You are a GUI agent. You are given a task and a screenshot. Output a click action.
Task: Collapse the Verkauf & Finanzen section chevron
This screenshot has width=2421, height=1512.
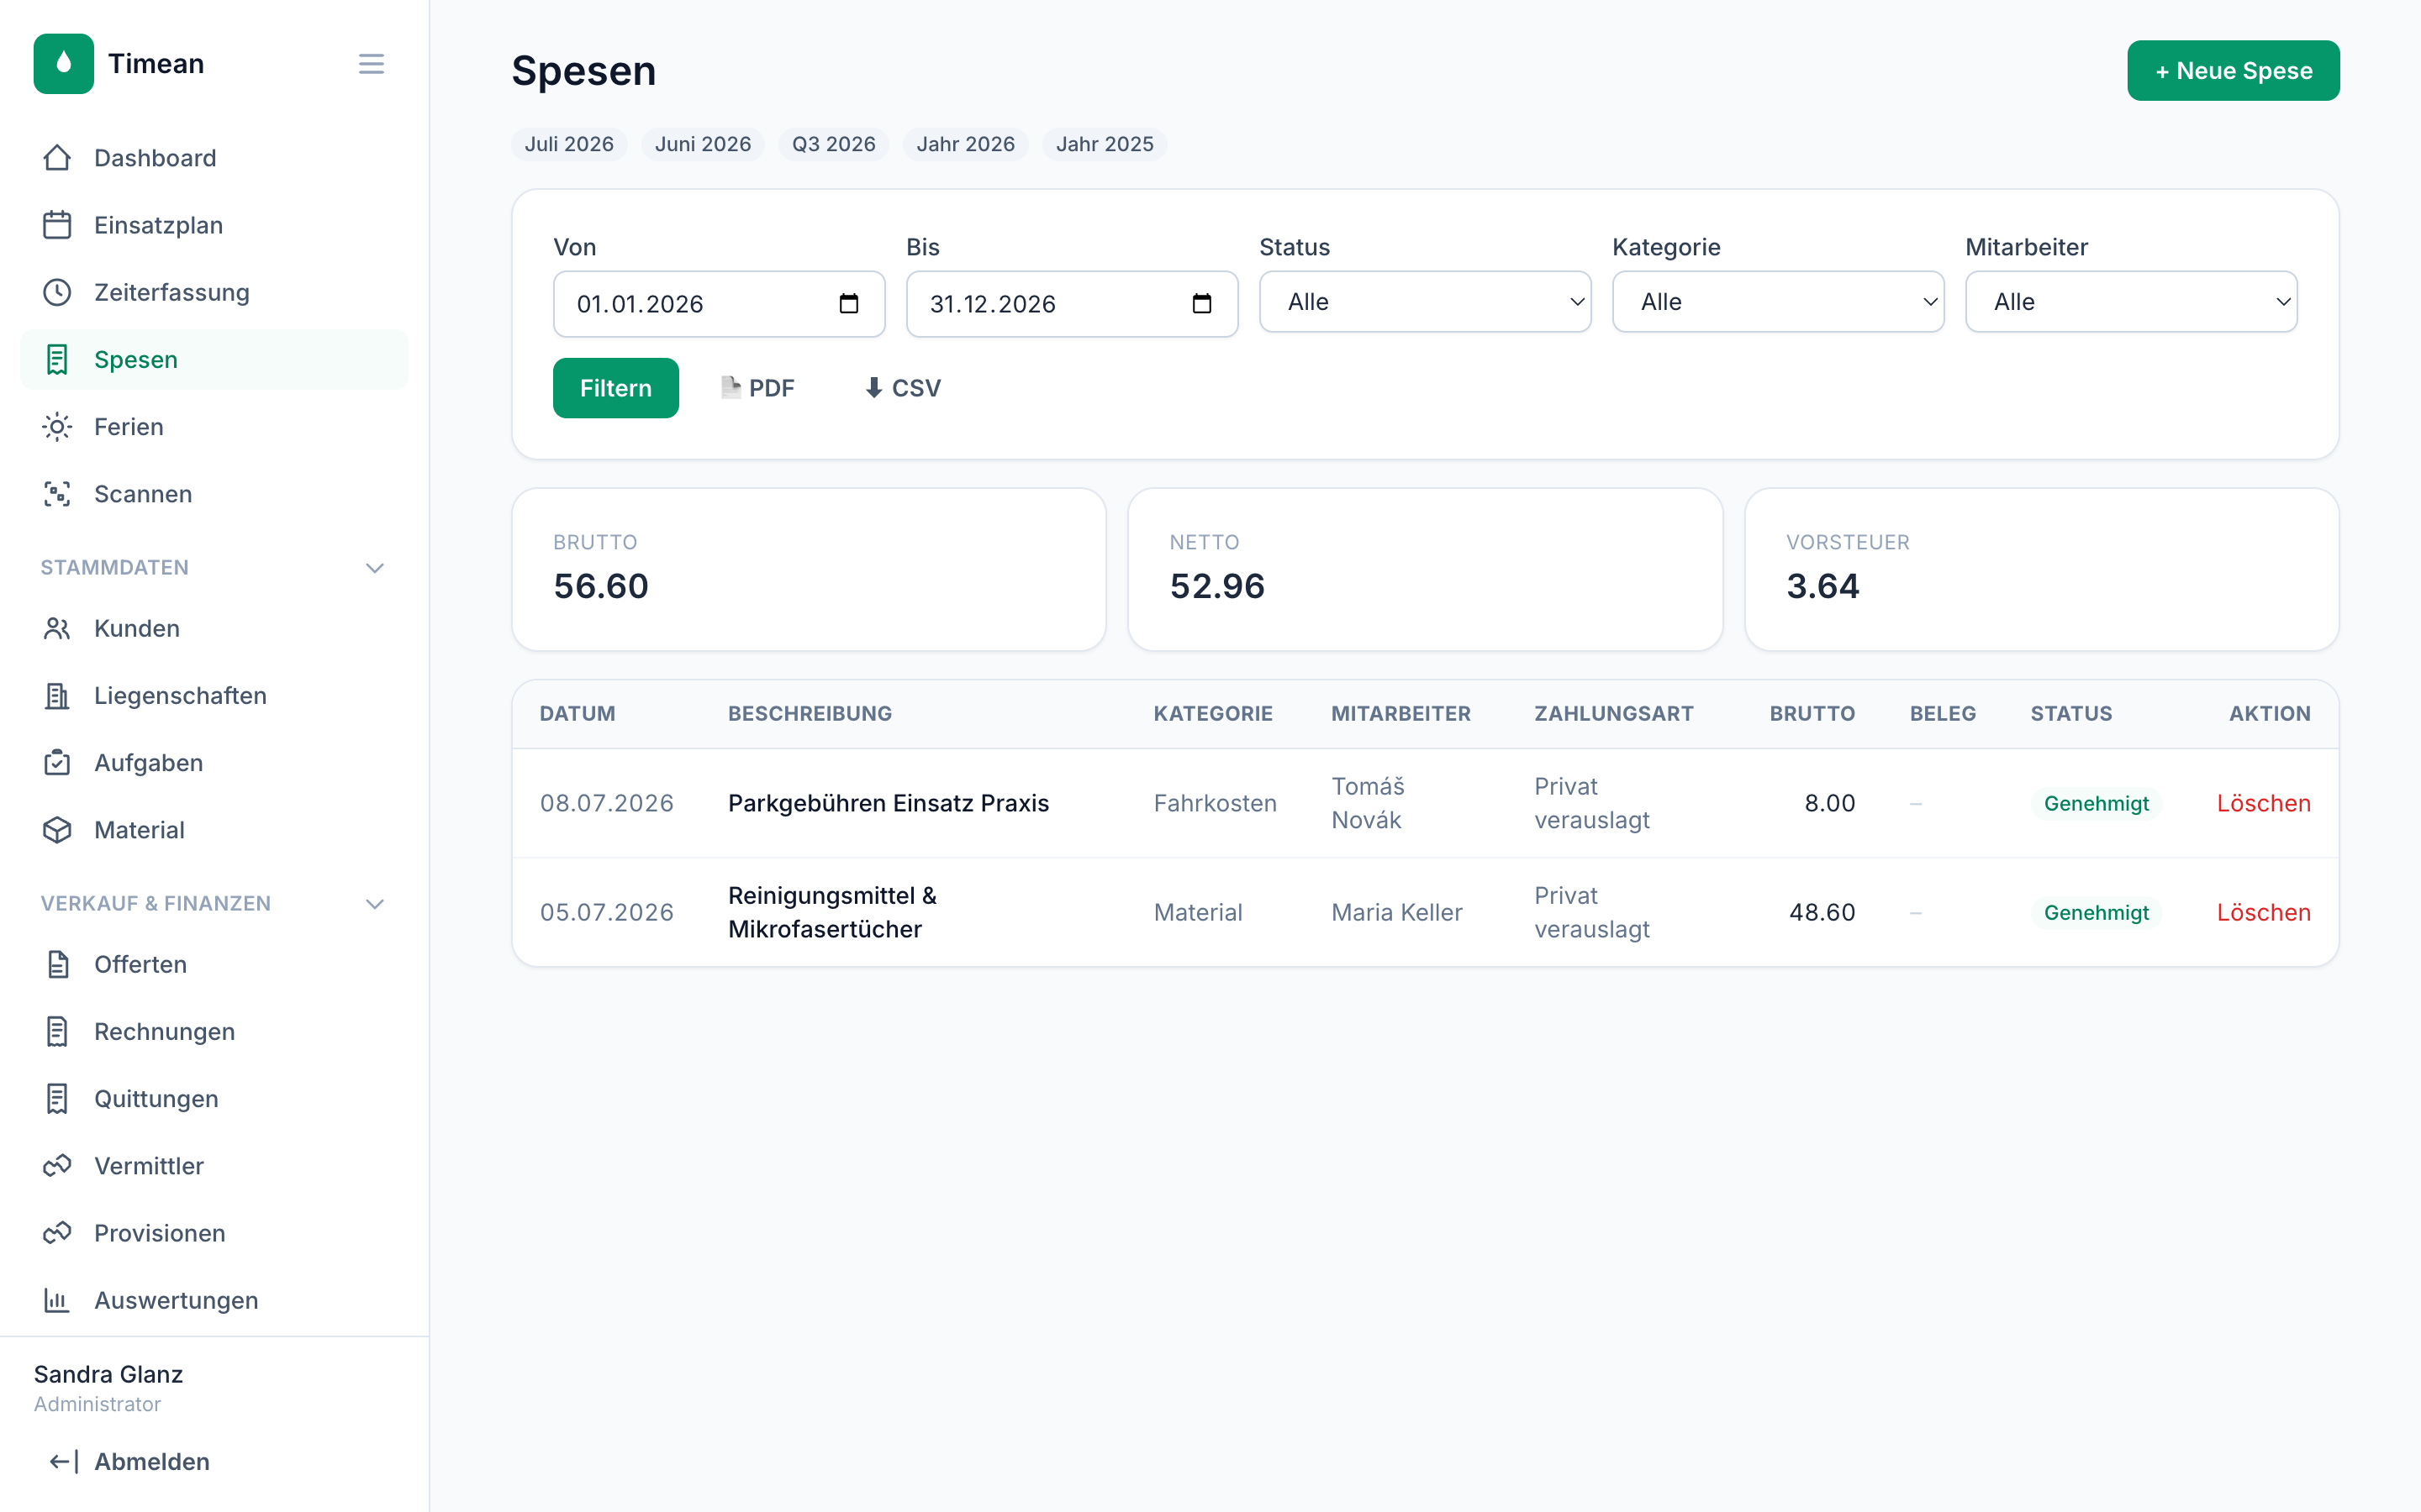point(375,904)
